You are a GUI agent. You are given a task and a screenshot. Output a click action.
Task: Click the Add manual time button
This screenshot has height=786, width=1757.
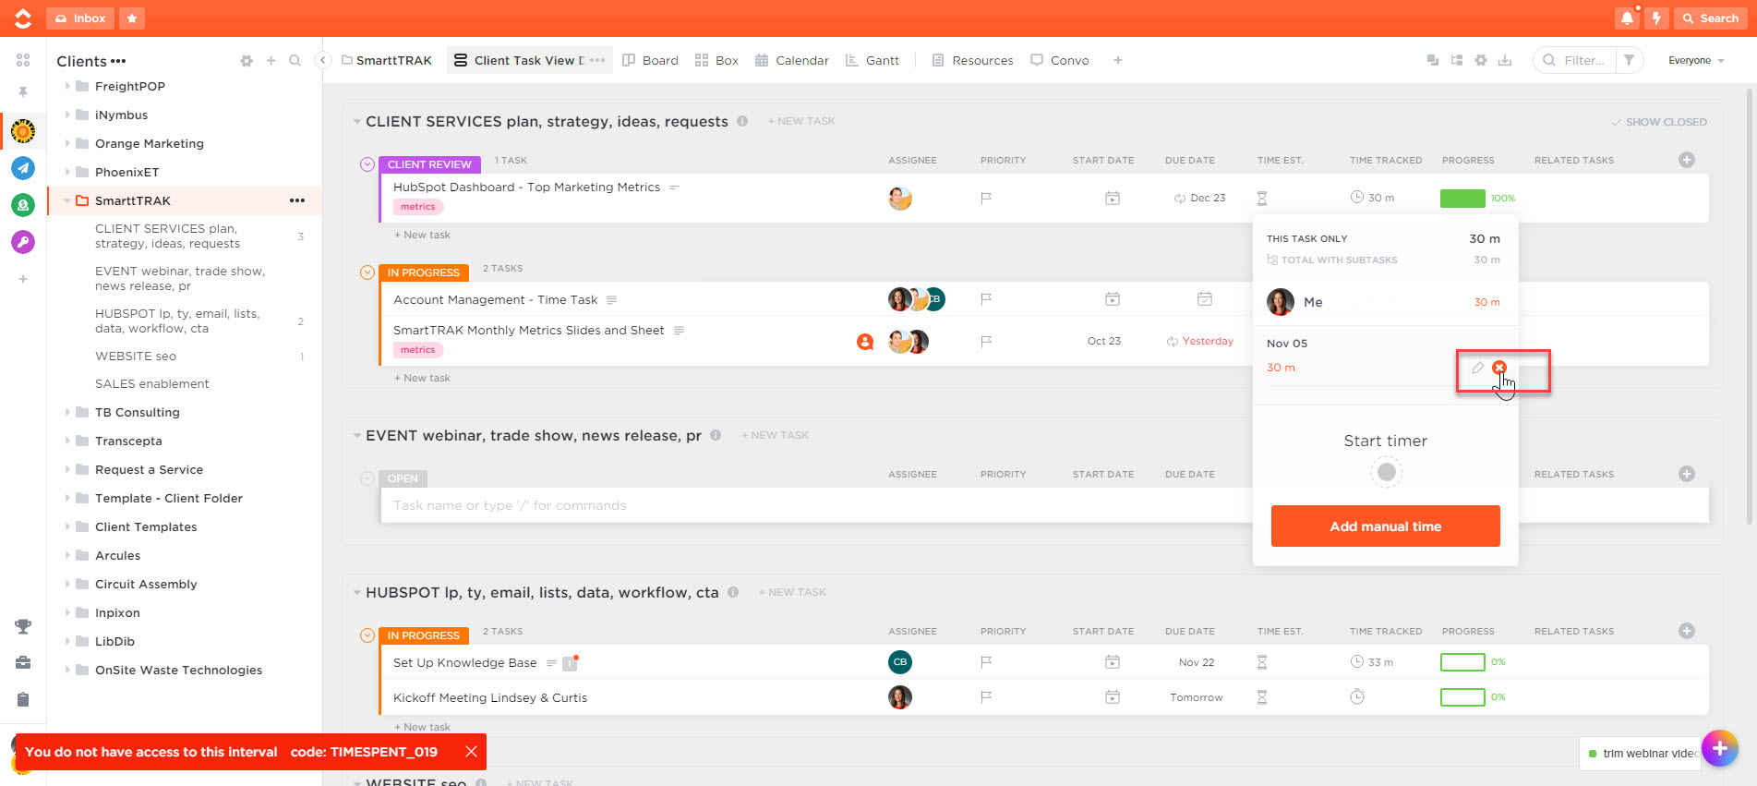click(1385, 526)
